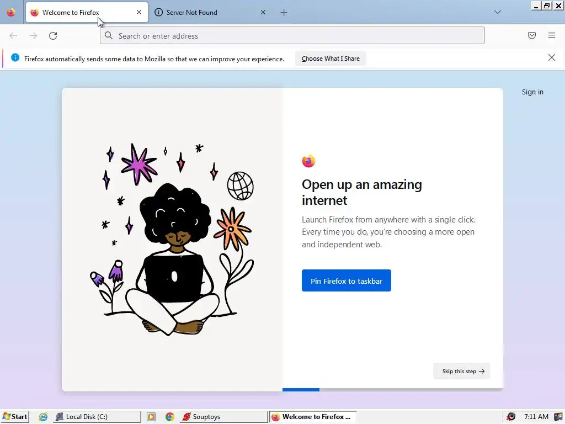The width and height of the screenshot is (565, 424).
Task: Click the illustration of the person with a laptop
Action: coord(172,239)
